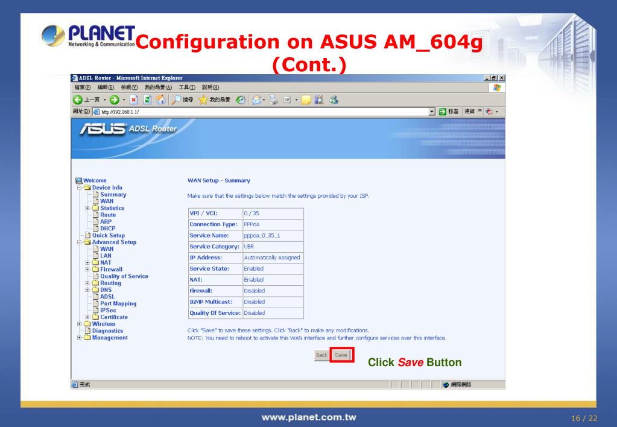
Task: Open the Quick Setup link
Action: pos(109,235)
